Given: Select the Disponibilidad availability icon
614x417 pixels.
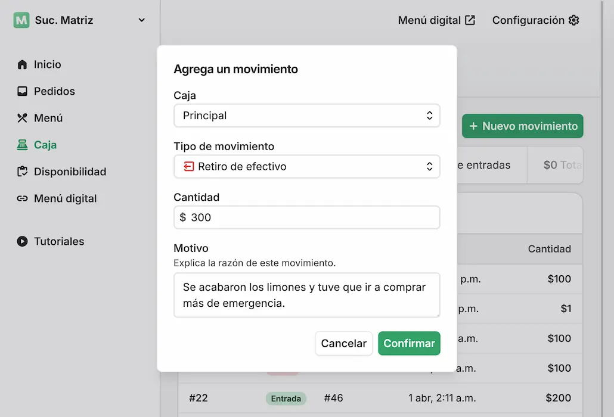Looking at the screenshot, I should [22, 171].
